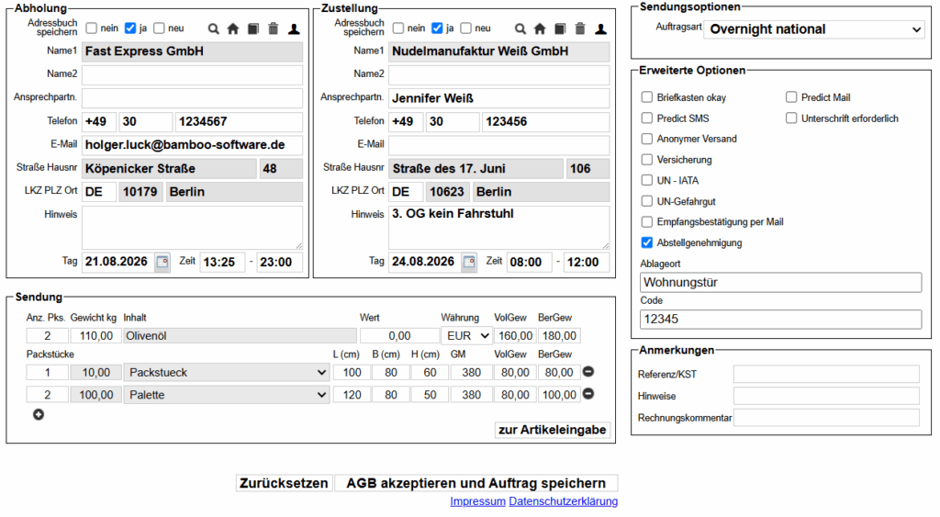Open the Packstueck type dropdown

[x=227, y=373]
